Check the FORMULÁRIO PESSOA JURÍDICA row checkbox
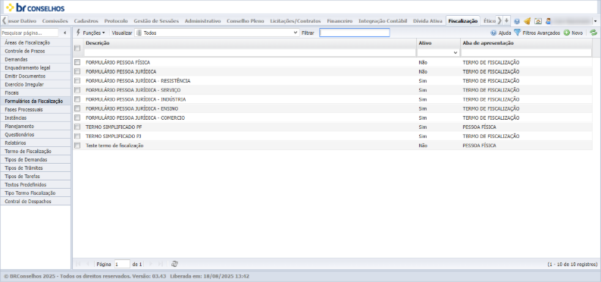Image resolution: width=601 pixels, height=282 pixels. point(77,71)
